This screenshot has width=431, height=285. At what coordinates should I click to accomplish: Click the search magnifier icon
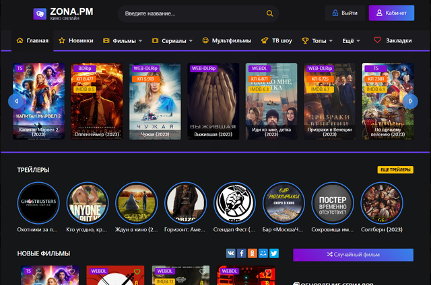[x=269, y=13]
